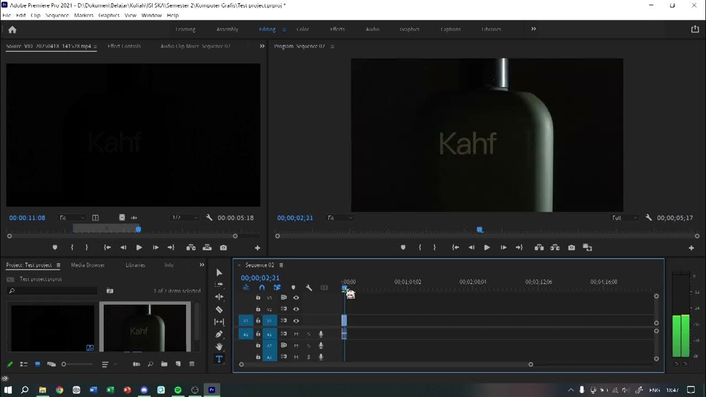Screen dimensions: 706x397
Task: Add marker in the timeline header
Action: pyautogui.click(x=293, y=287)
